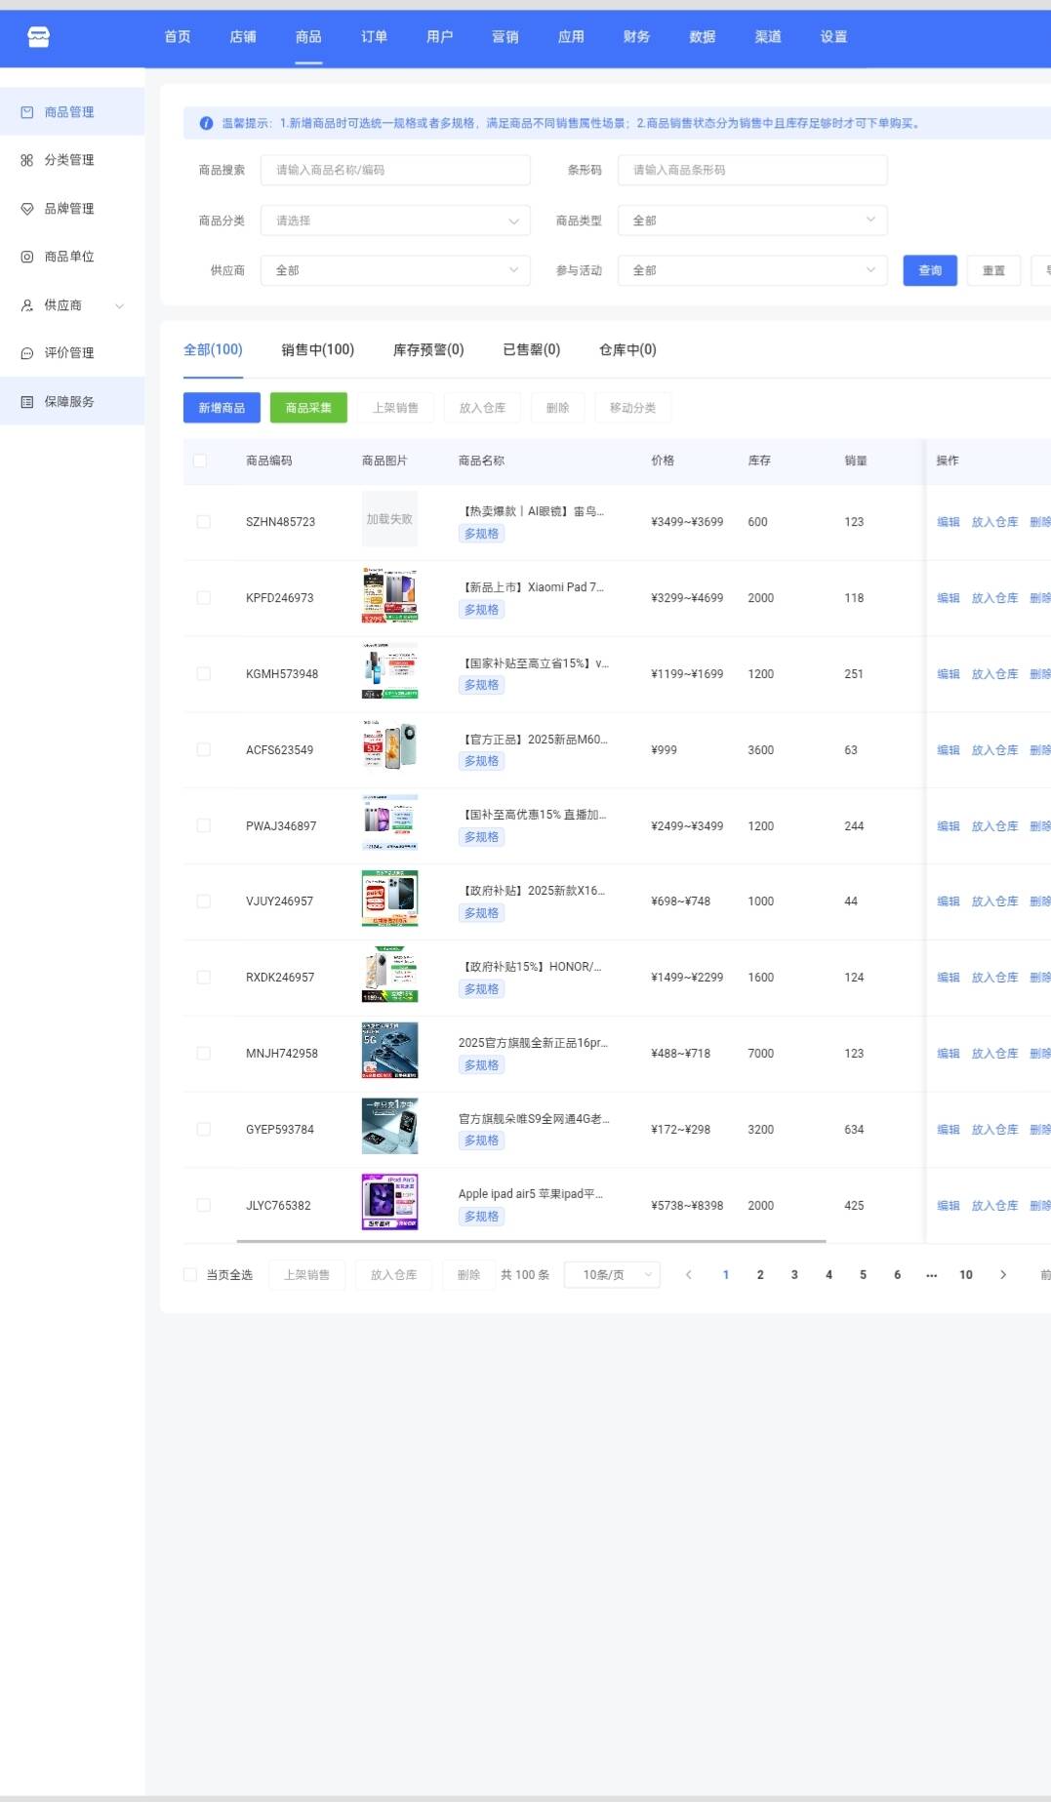Check the row PWAJ346897
1051x1802 pixels.
pyautogui.click(x=204, y=826)
